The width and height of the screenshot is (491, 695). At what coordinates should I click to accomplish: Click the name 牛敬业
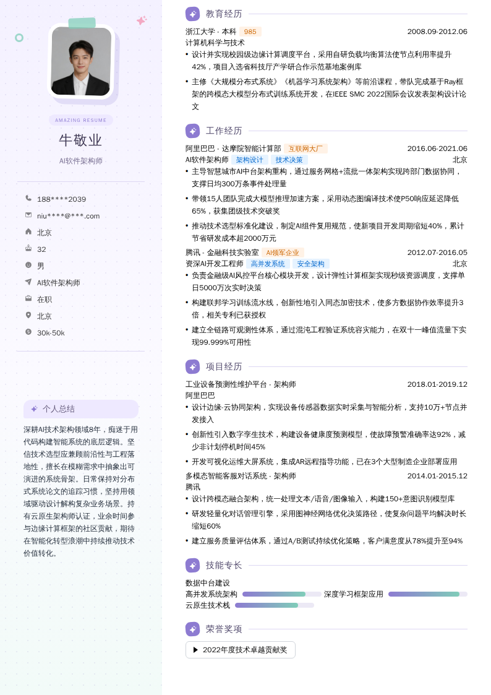point(80,140)
